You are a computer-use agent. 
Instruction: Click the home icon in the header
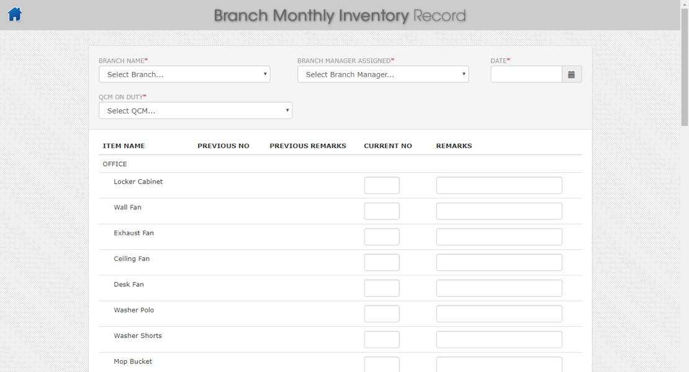click(14, 14)
